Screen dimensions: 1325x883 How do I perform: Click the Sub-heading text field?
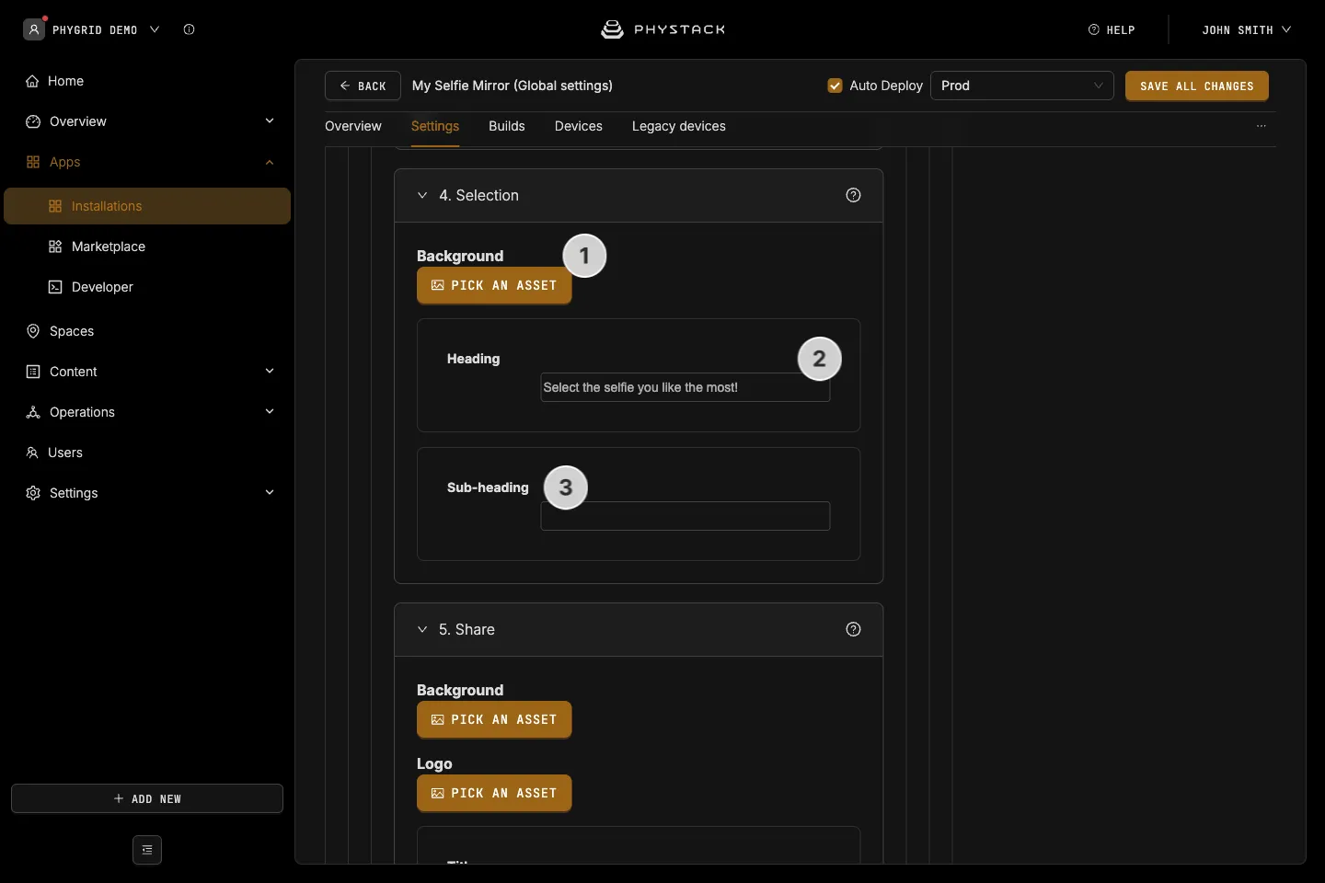[x=686, y=516]
